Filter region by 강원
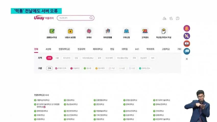 click(x=76, y=58)
